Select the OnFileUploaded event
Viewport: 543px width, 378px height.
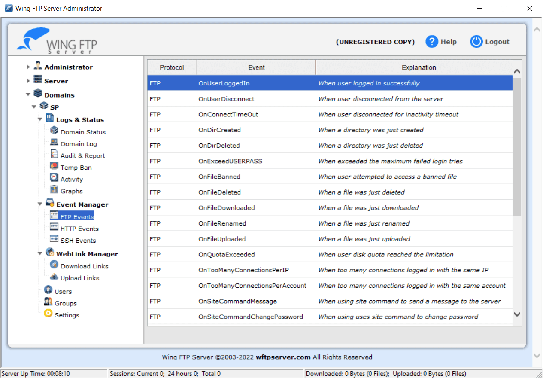click(x=330, y=239)
